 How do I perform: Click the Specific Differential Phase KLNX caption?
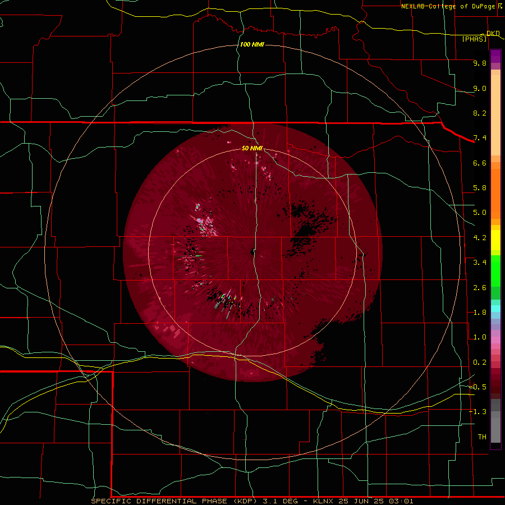coord(252,501)
